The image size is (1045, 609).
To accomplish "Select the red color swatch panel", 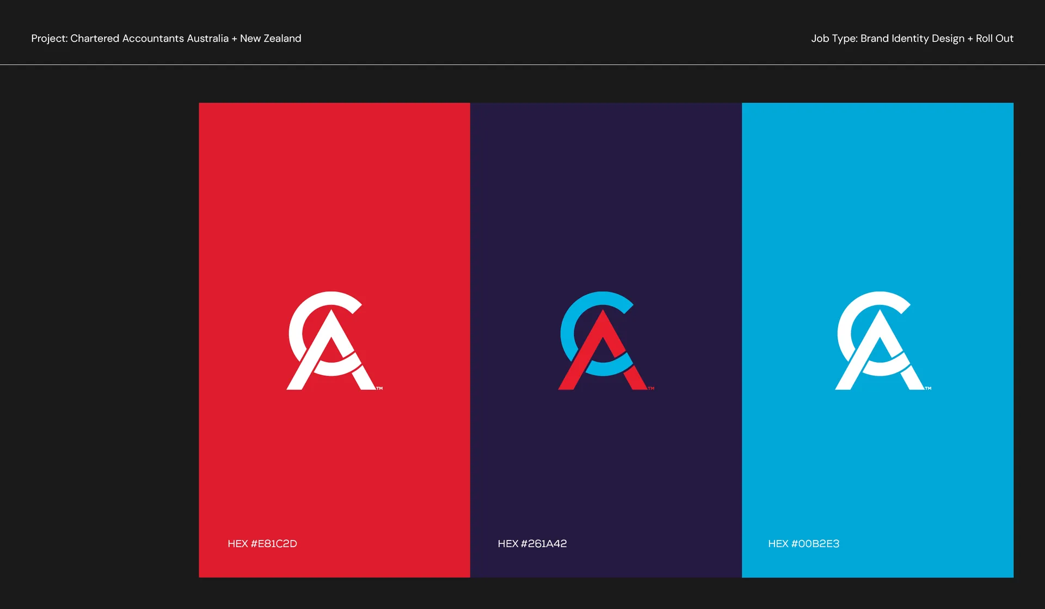I will pos(334,340).
